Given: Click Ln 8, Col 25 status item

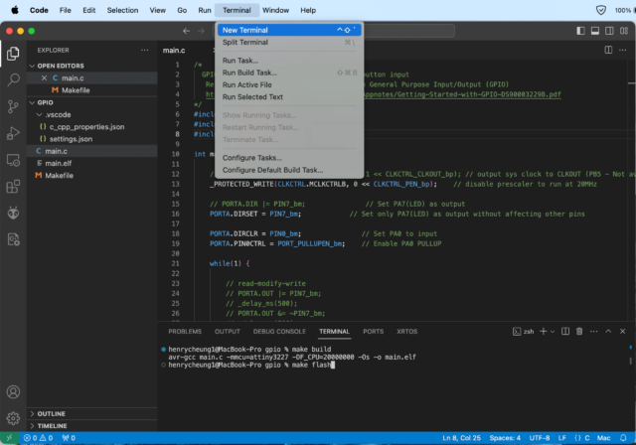Looking at the screenshot, I should (x=461, y=438).
